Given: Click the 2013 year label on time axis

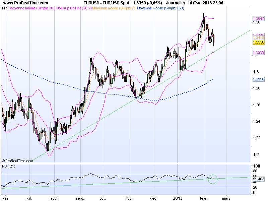Looking at the screenshot, I should [178, 198].
